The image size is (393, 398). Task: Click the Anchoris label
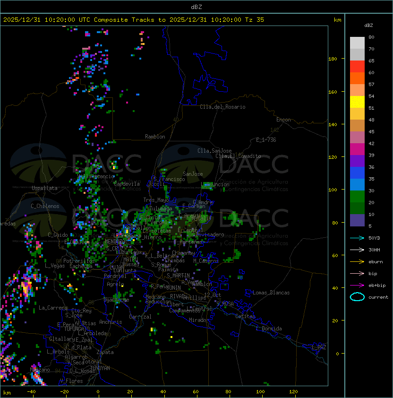point(111,322)
